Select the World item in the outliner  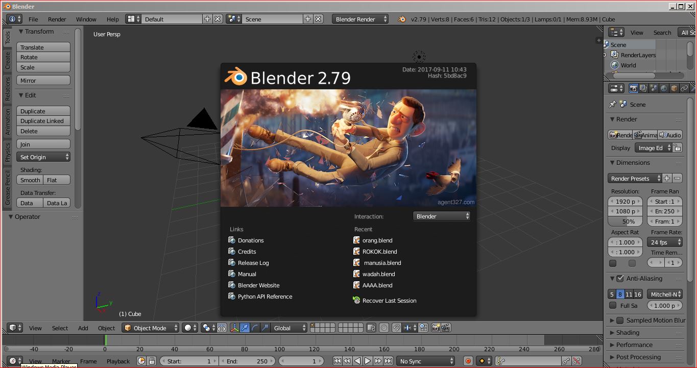point(628,65)
